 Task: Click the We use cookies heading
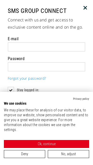pos(15,103)
